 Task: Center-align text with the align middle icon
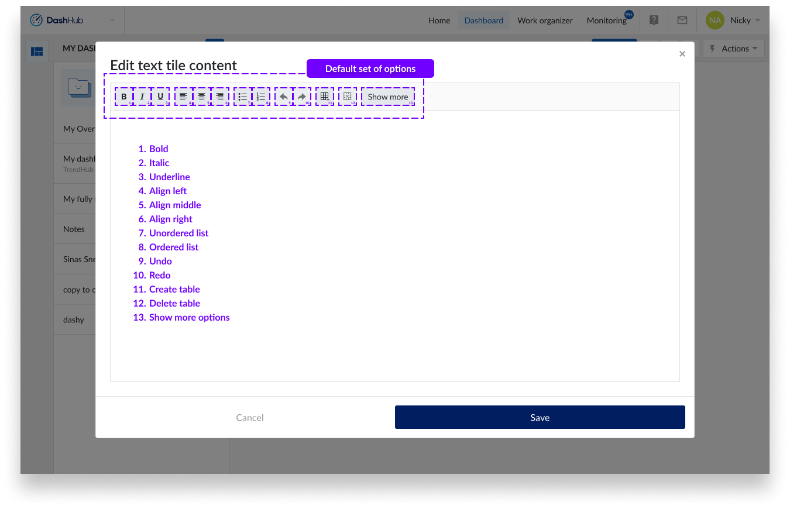(201, 97)
